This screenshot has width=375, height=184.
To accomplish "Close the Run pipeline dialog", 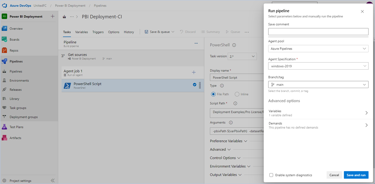I will pyautogui.click(x=362, y=11).
